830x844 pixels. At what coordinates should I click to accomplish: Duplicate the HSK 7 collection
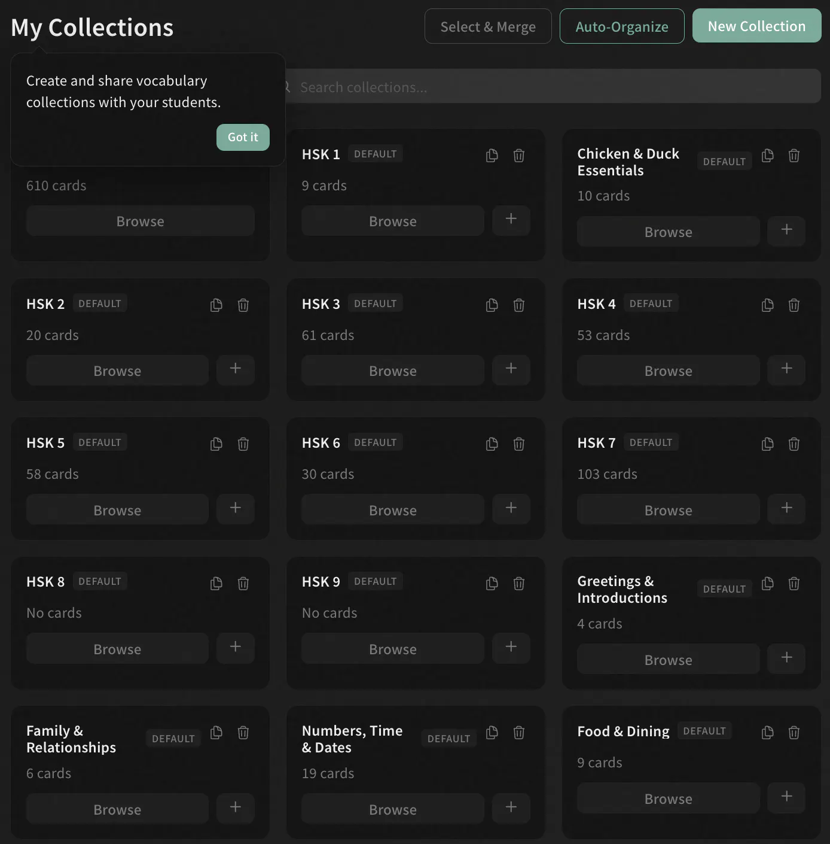pos(768,444)
